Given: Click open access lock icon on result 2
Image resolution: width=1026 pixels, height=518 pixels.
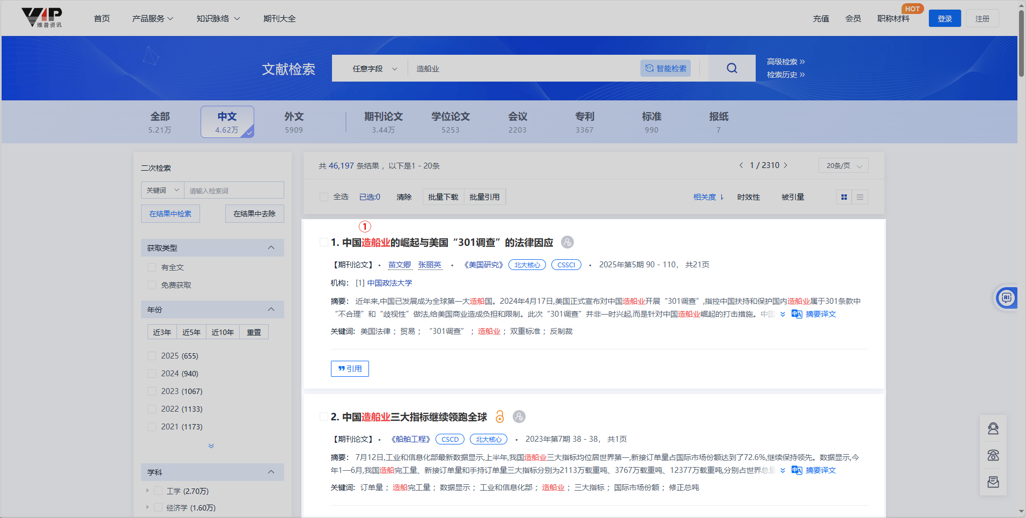Looking at the screenshot, I should (x=500, y=417).
